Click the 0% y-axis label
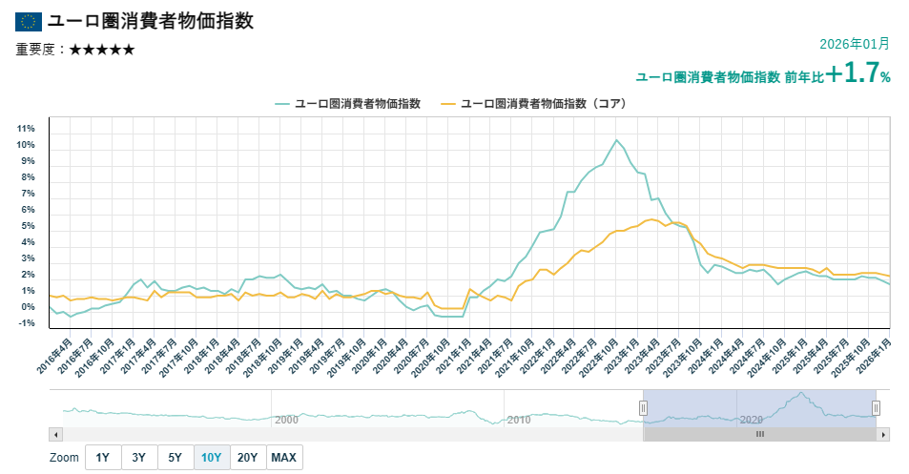Viewport: 909px width, 474px height. [28, 307]
